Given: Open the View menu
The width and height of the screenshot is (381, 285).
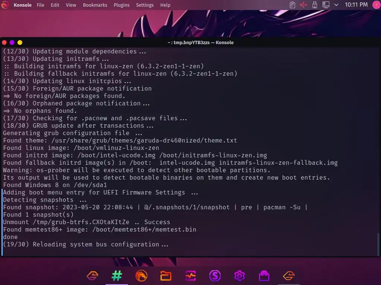Looking at the screenshot, I should [71, 5].
